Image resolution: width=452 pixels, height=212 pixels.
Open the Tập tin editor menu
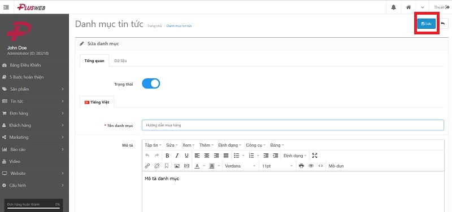[153, 145]
